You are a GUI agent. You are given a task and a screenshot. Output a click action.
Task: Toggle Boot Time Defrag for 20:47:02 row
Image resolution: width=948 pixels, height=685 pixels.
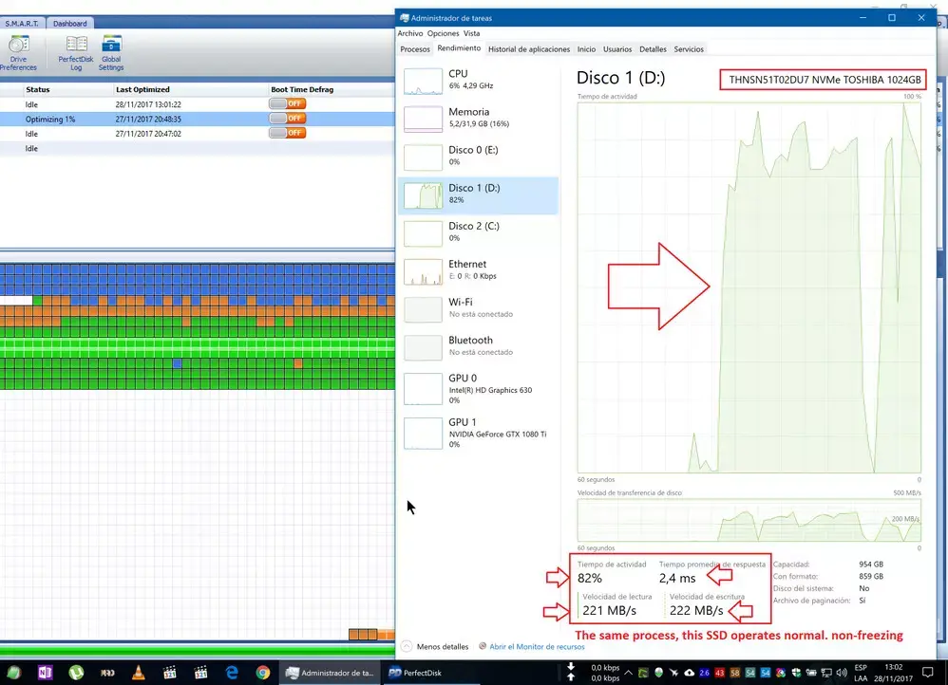tap(288, 132)
